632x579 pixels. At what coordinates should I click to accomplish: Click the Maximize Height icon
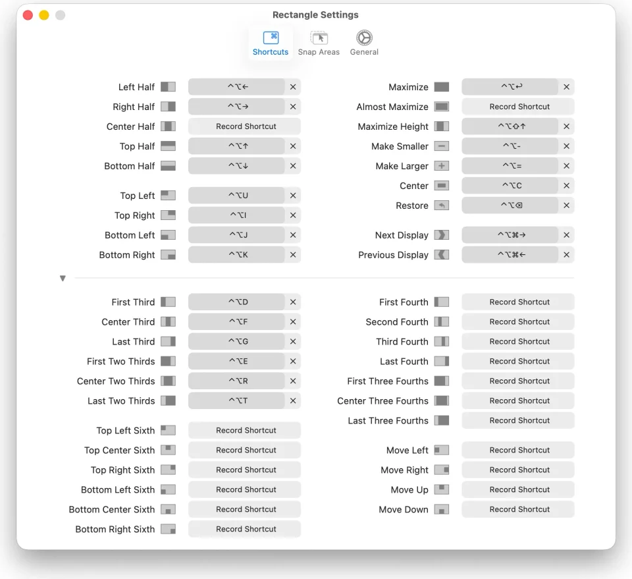click(441, 126)
